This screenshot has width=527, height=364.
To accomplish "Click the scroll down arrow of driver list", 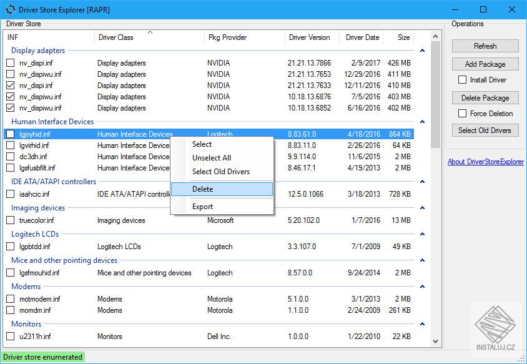I will click(436, 342).
